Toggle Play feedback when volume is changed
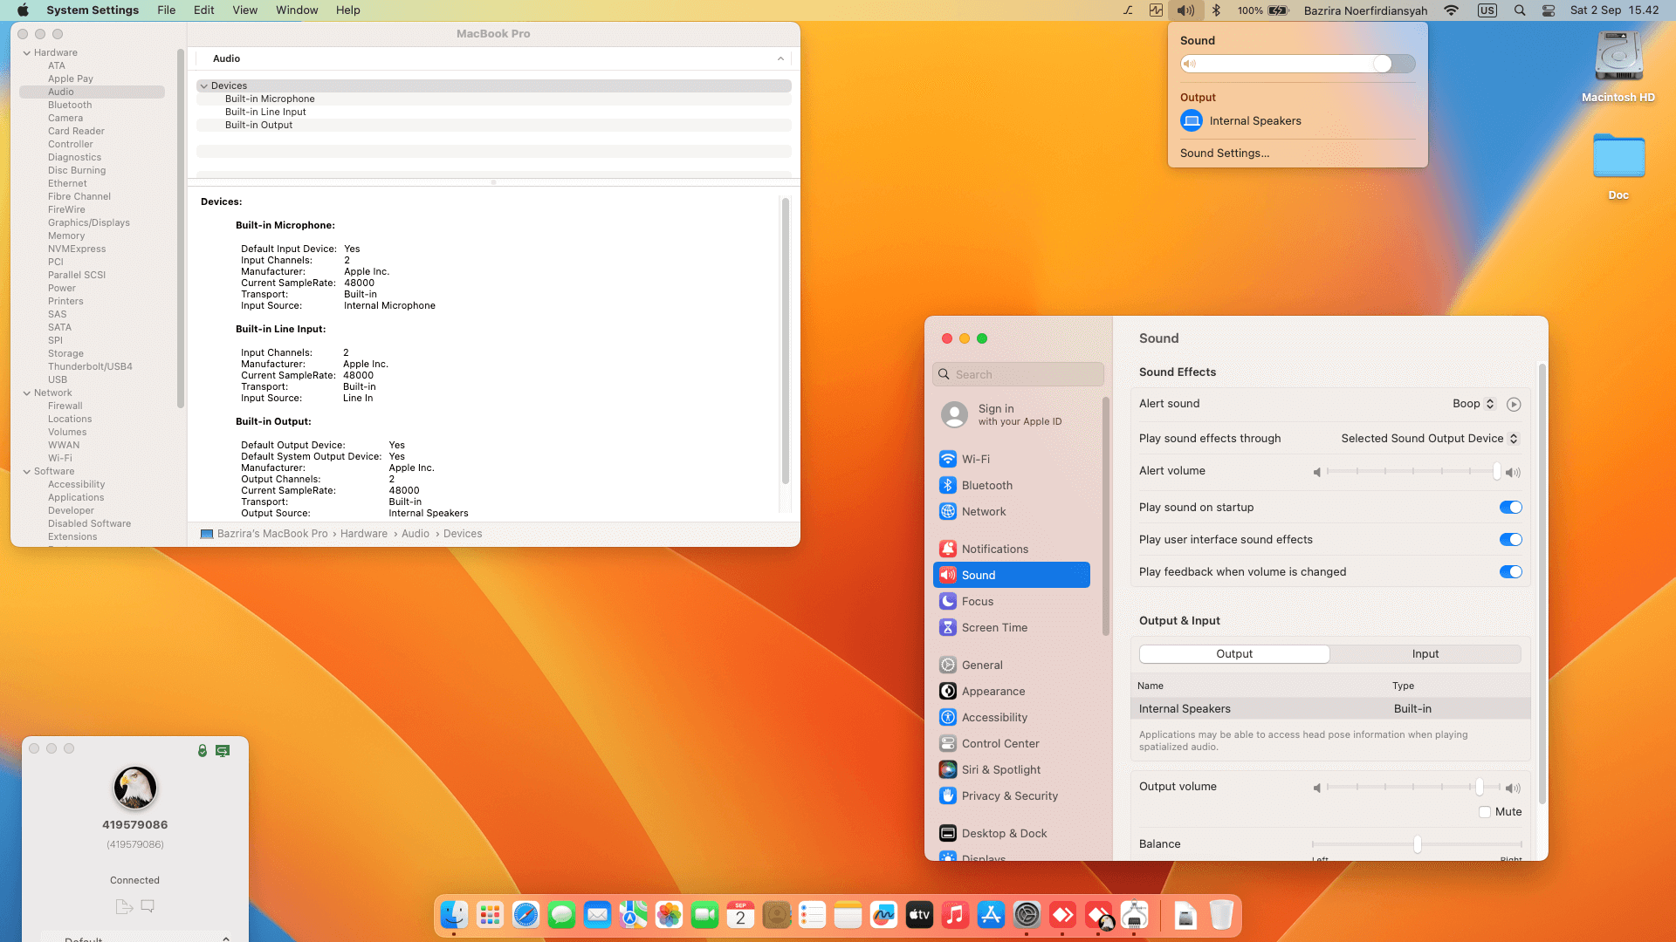Viewport: 1676px width, 942px height. [1510, 572]
